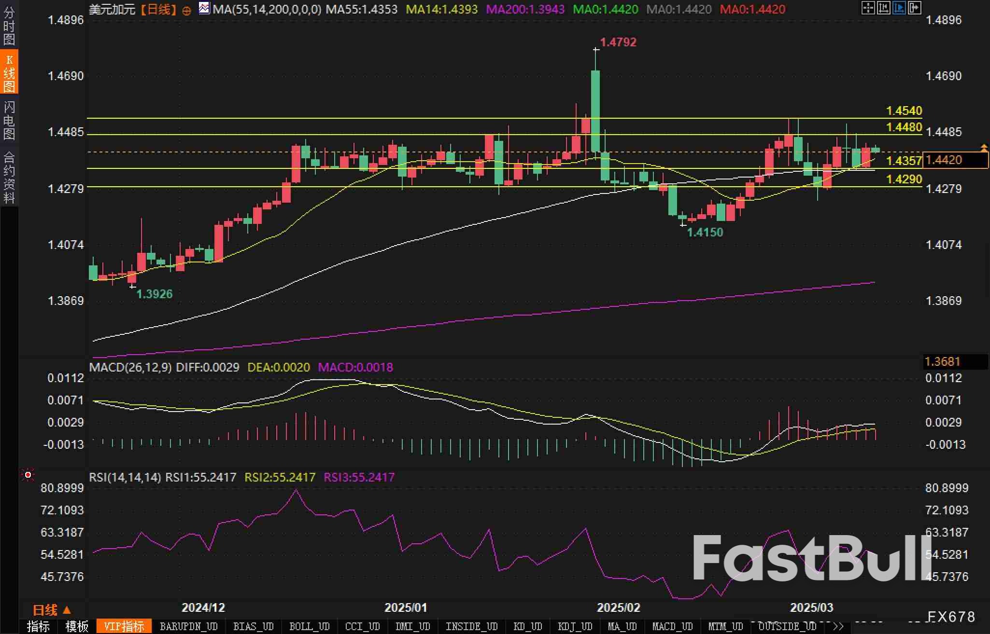Click the MA indicator chart icon
Screen dimensions: 990x634
(204, 8)
